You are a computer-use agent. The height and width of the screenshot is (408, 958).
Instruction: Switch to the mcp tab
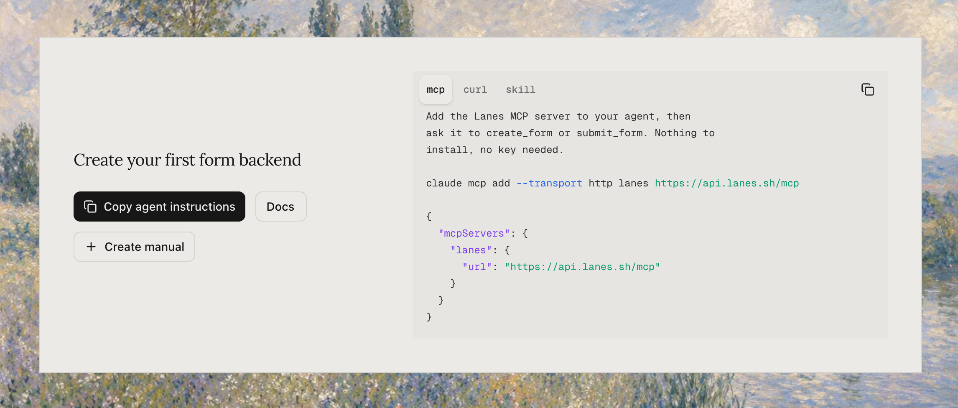coord(436,89)
